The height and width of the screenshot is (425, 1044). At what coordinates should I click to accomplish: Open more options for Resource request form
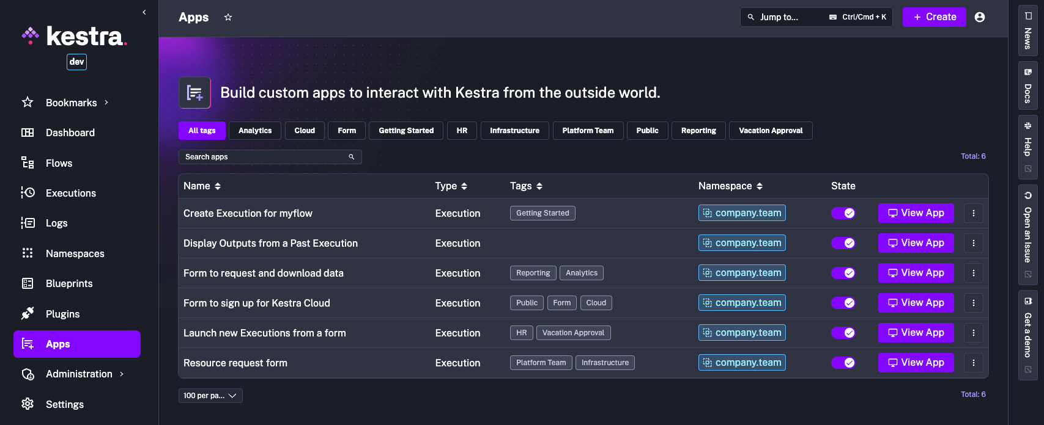(974, 363)
